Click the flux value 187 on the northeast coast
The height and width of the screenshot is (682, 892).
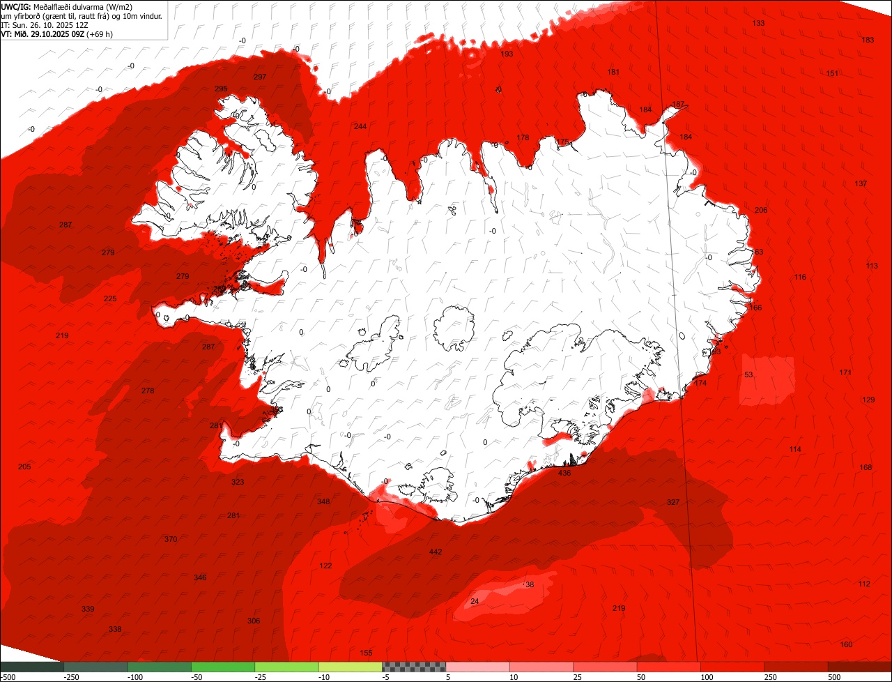(677, 105)
